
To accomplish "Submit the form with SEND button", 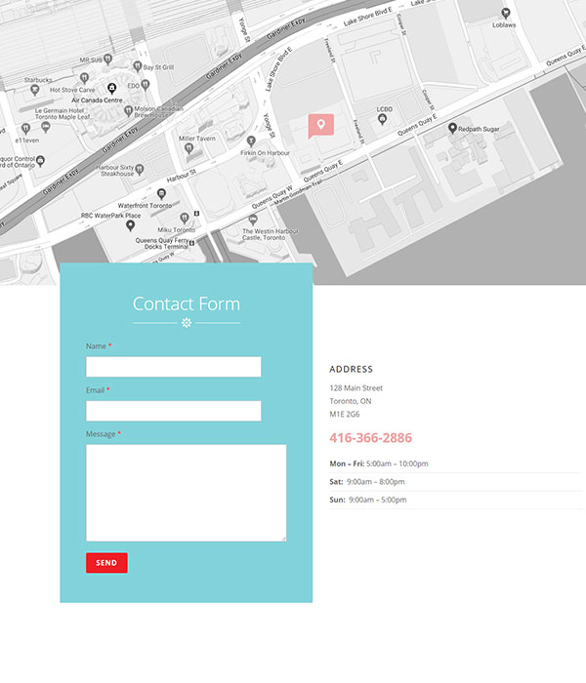I will (106, 563).
